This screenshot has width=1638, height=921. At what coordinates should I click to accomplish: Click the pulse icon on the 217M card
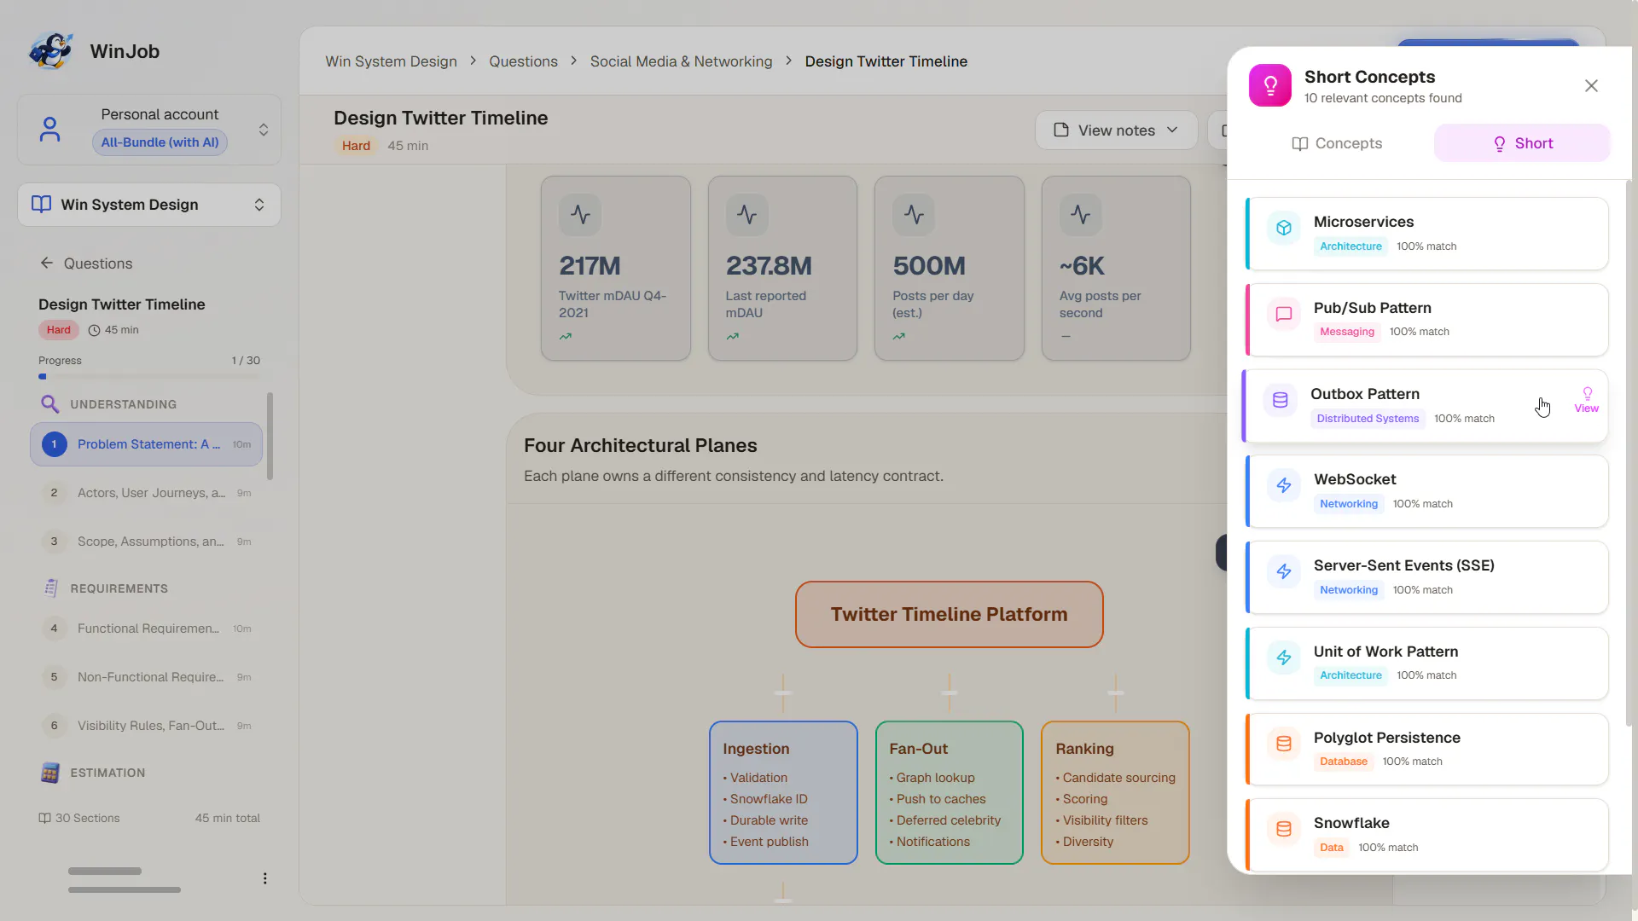tap(580, 215)
